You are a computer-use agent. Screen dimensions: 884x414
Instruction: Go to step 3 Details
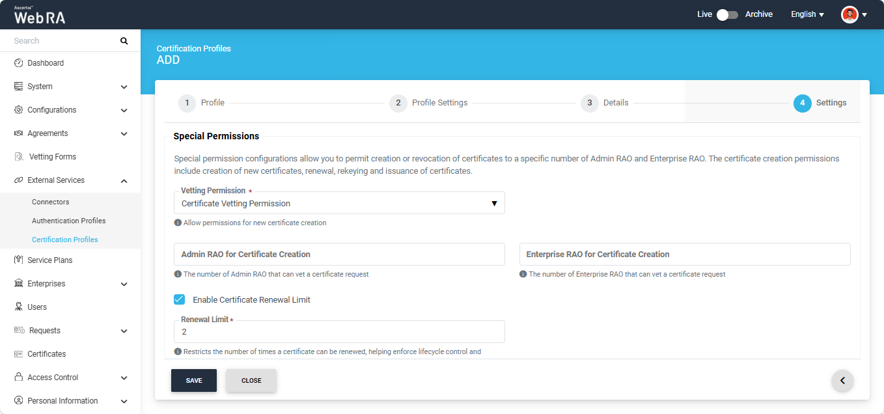click(605, 103)
